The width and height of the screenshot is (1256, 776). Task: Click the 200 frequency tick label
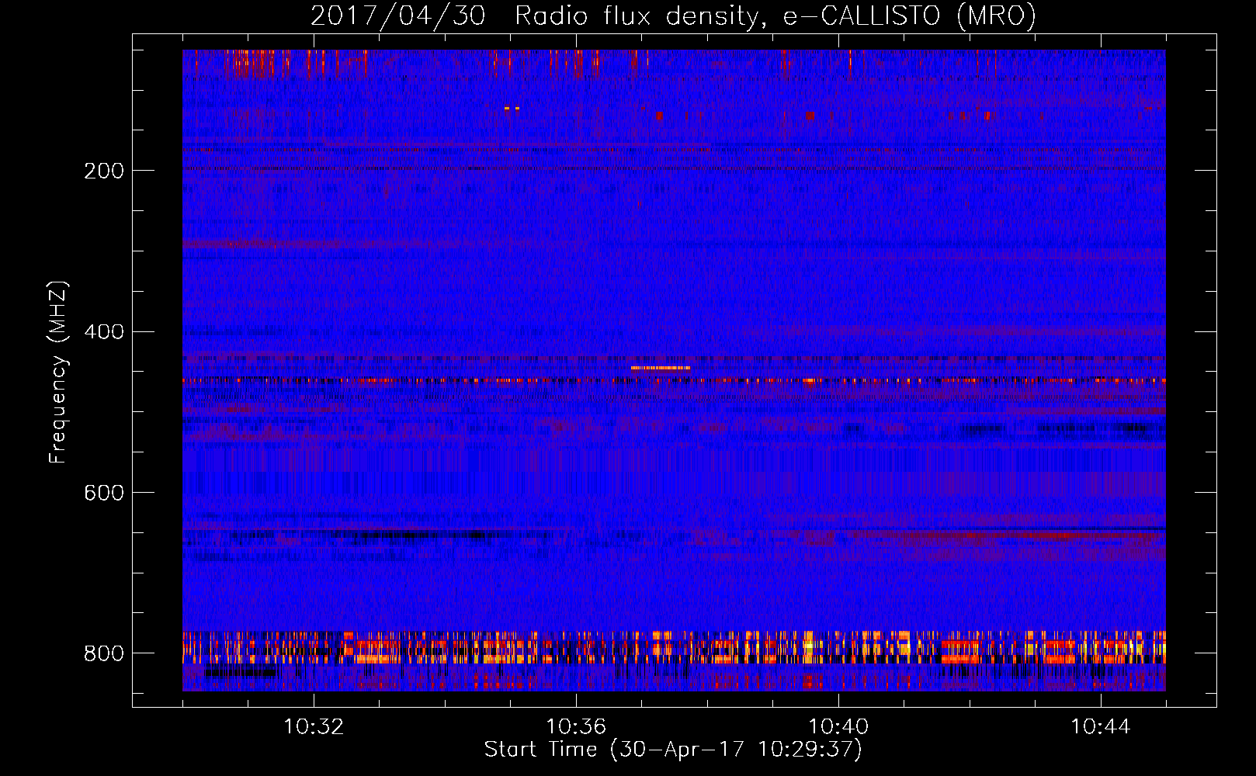104,171
